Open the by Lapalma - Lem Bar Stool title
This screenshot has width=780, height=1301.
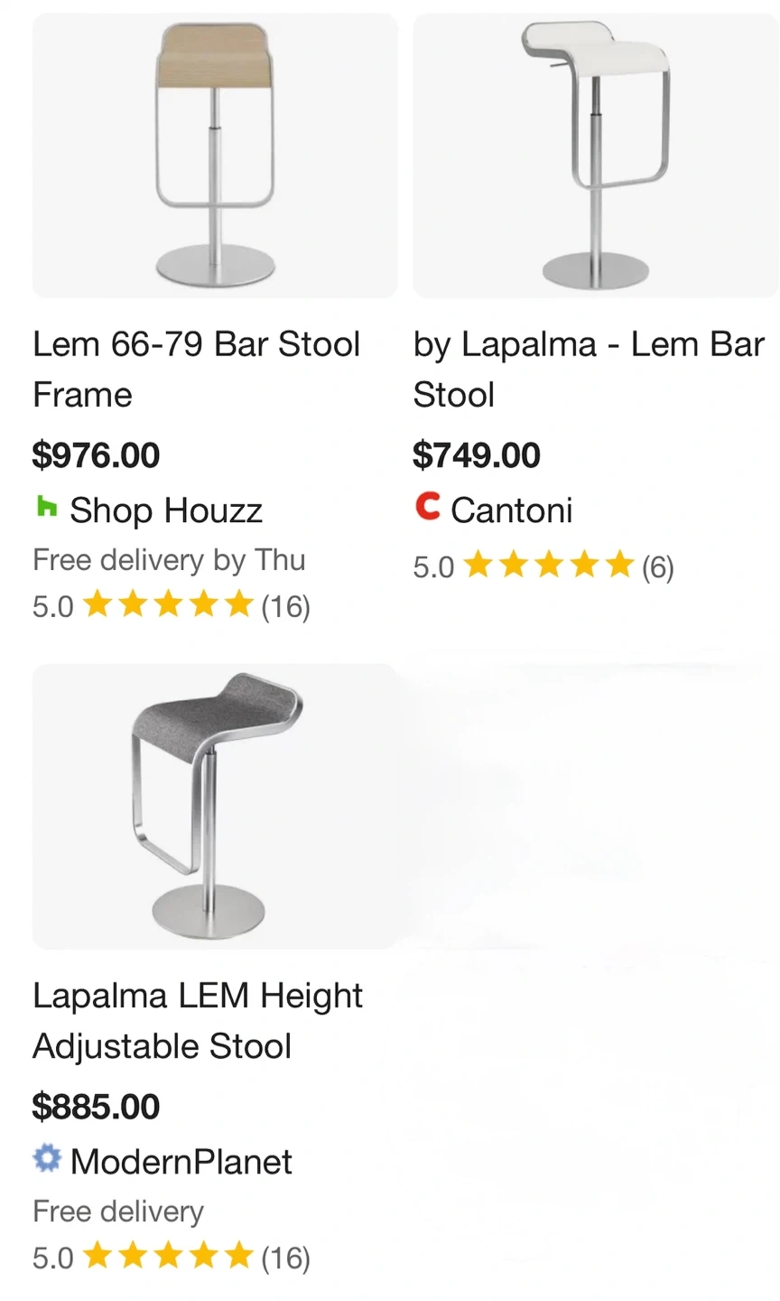point(588,369)
